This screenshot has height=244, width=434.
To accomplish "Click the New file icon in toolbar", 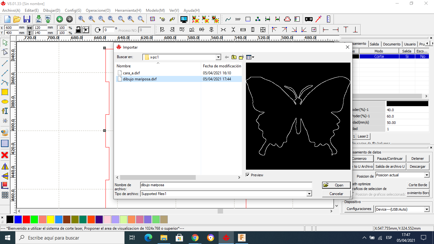I will [7, 19].
